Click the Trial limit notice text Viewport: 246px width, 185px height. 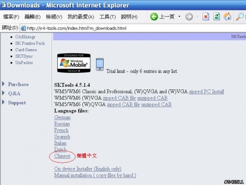[x=142, y=71]
